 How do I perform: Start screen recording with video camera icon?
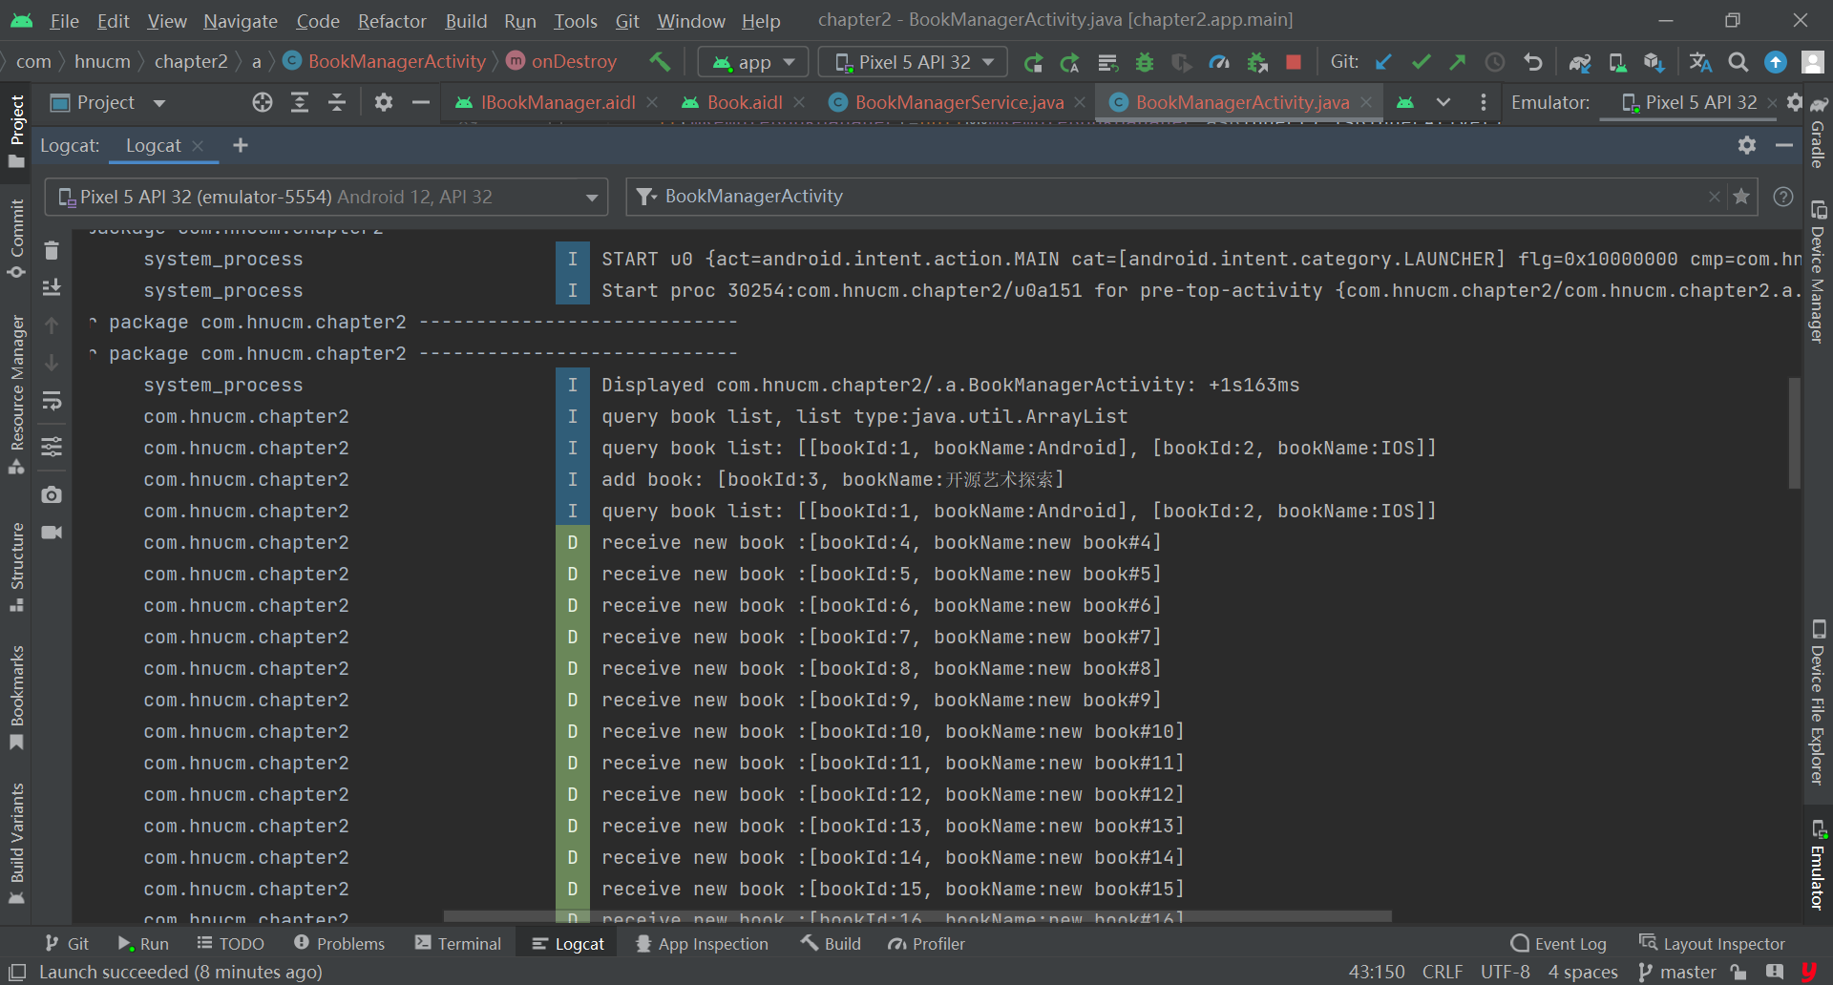(x=52, y=532)
